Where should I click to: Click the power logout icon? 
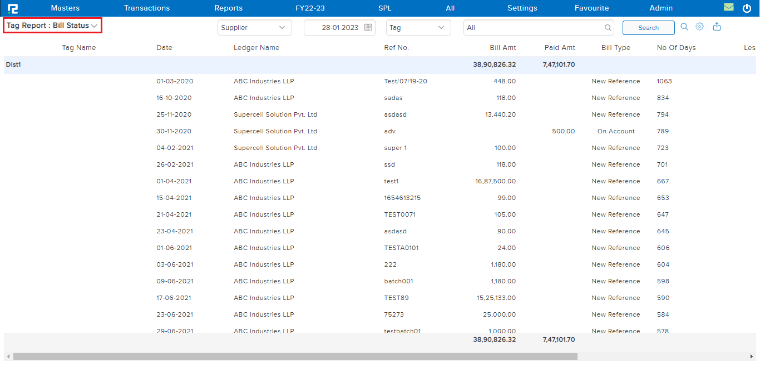click(747, 8)
